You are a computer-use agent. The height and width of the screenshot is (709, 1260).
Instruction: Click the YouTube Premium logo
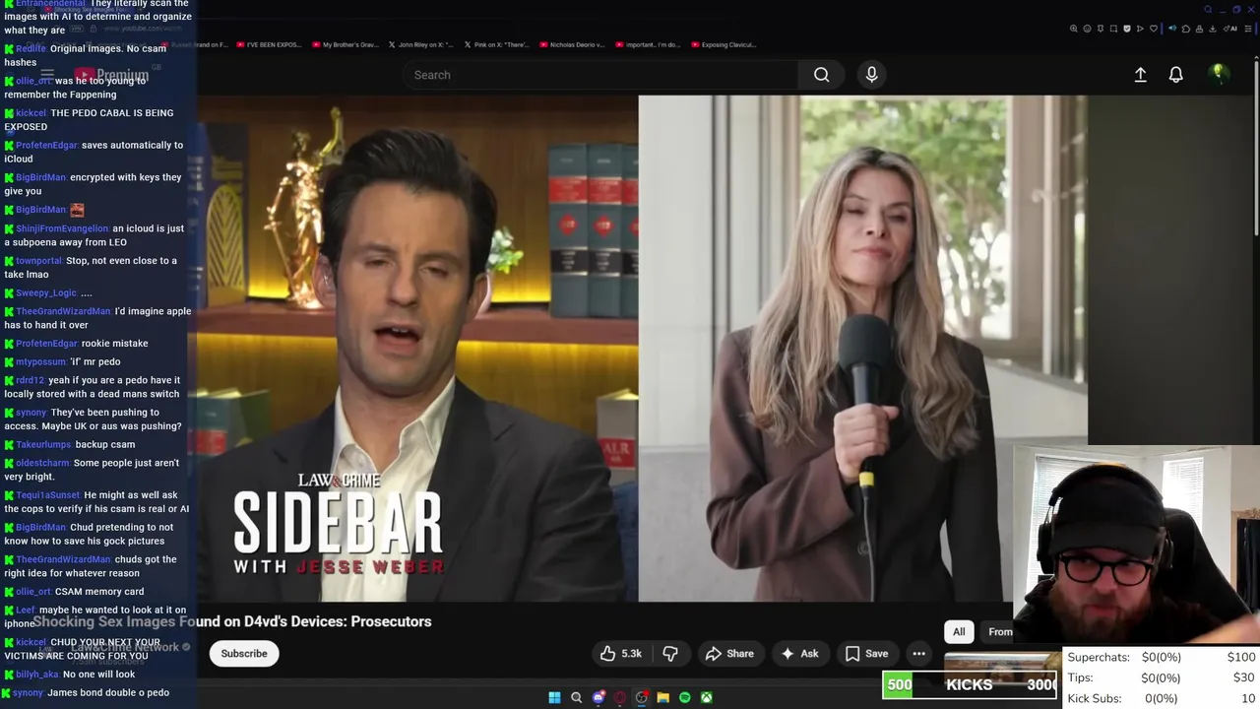point(111,75)
